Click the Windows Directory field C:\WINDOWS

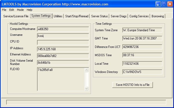(142, 72)
